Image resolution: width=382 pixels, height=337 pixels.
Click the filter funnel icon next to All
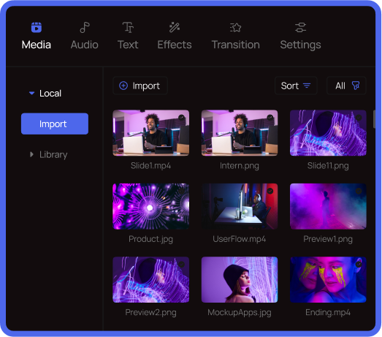pos(356,86)
